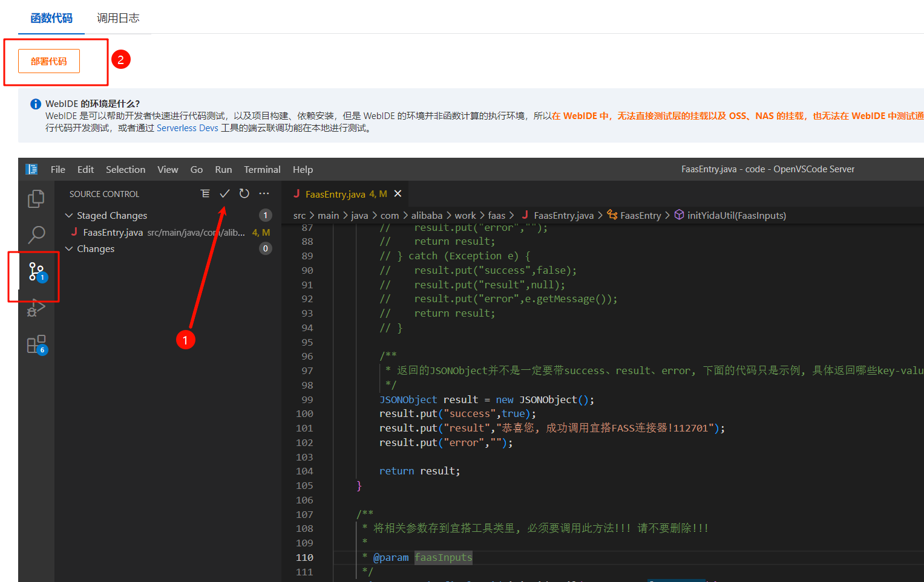The image size is (924, 582).
Task: Click initYidaUtil(FaasInputs) in the breadcrumb
Action: point(736,215)
